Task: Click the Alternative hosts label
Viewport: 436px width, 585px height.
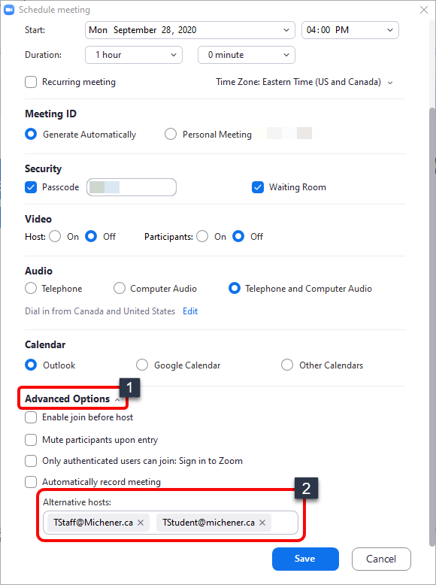Action: point(77,502)
